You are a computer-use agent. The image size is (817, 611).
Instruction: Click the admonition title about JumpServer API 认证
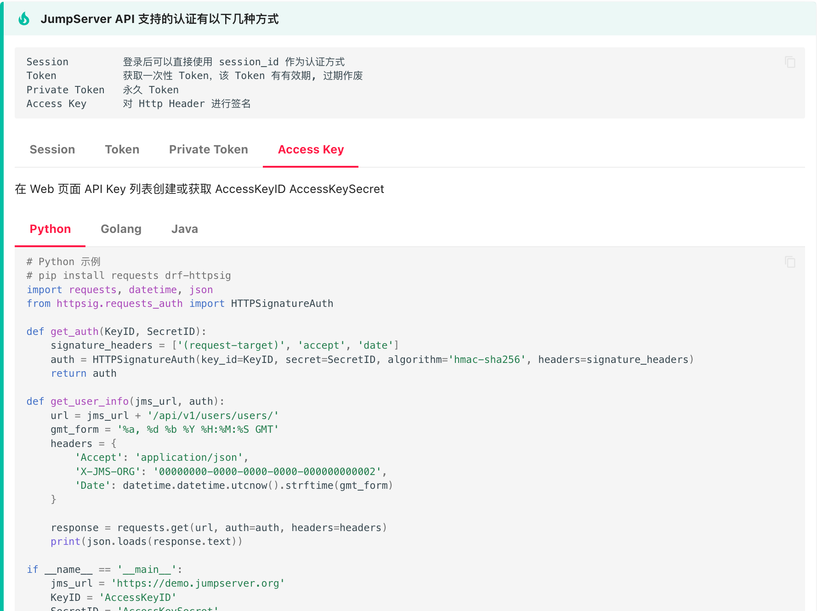coord(159,19)
